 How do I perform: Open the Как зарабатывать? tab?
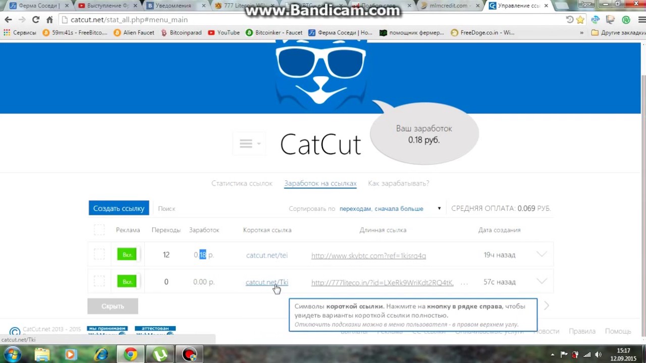pos(399,184)
